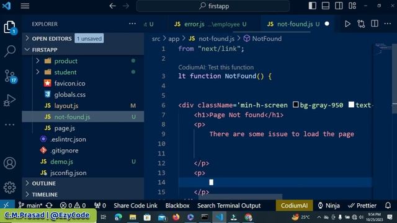Open .eslintrc.json in the explorer
Viewport: 397px width, 223px height.
tap(83, 139)
